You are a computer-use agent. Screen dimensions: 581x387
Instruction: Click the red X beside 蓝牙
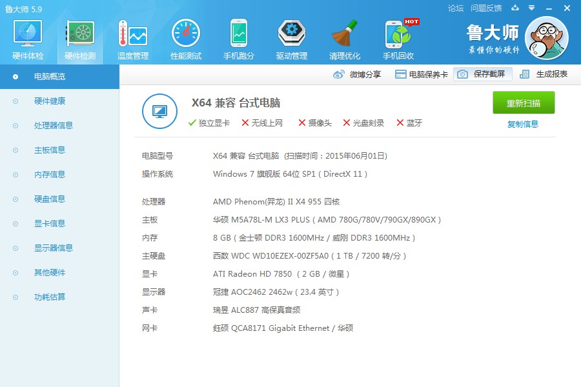pyautogui.click(x=400, y=123)
